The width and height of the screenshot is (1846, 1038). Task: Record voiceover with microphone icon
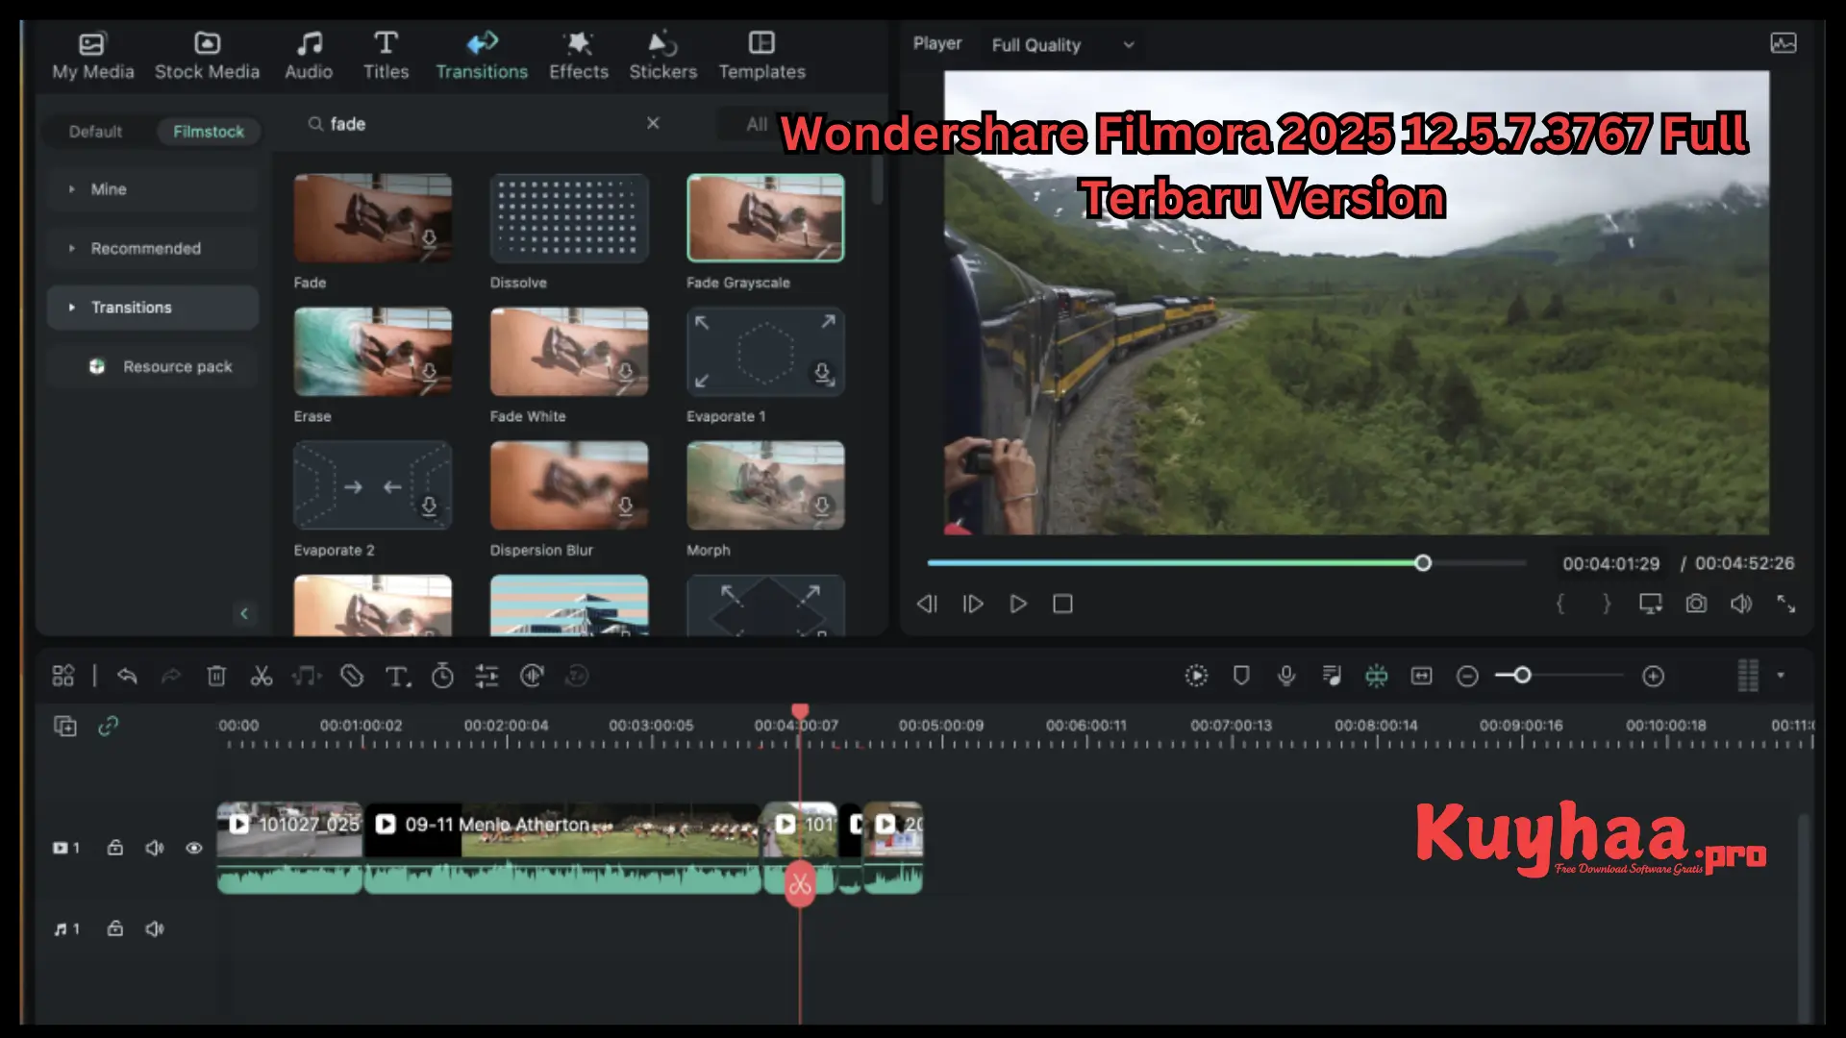tap(1286, 676)
